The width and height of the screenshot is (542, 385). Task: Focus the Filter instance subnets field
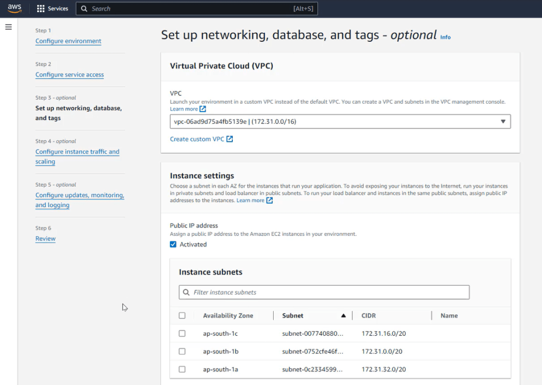click(x=328, y=292)
